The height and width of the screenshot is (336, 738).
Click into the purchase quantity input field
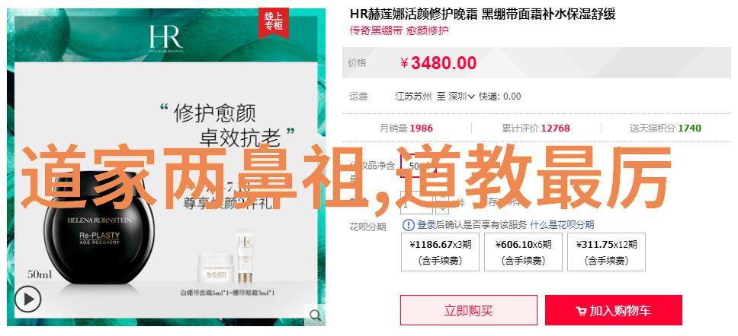click(x=418, y=204)
